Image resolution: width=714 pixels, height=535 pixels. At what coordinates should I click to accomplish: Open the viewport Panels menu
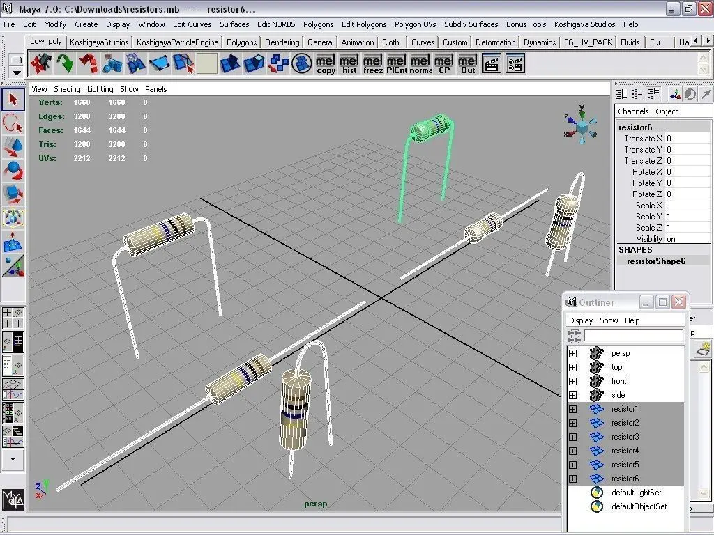(155, 89)
